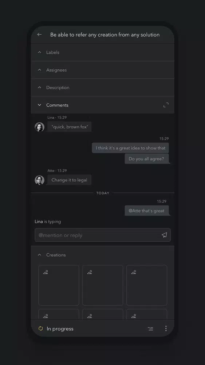The height and width of the screenshot is (365, 205).
Task: Open Atte's avatar picture
Action: tap(39, 180)
